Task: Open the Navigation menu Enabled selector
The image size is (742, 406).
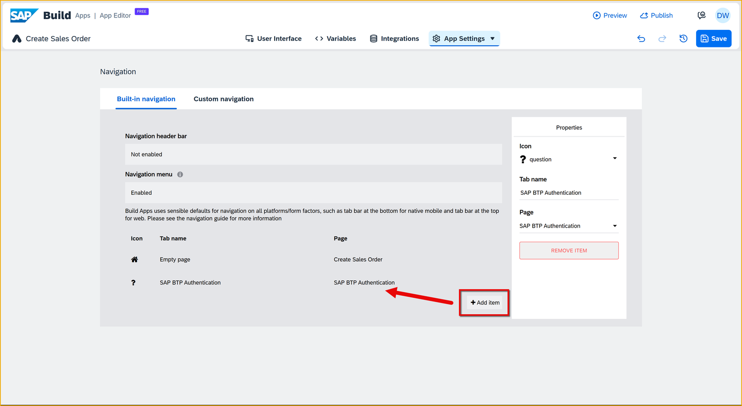Action: click(313, 193)
